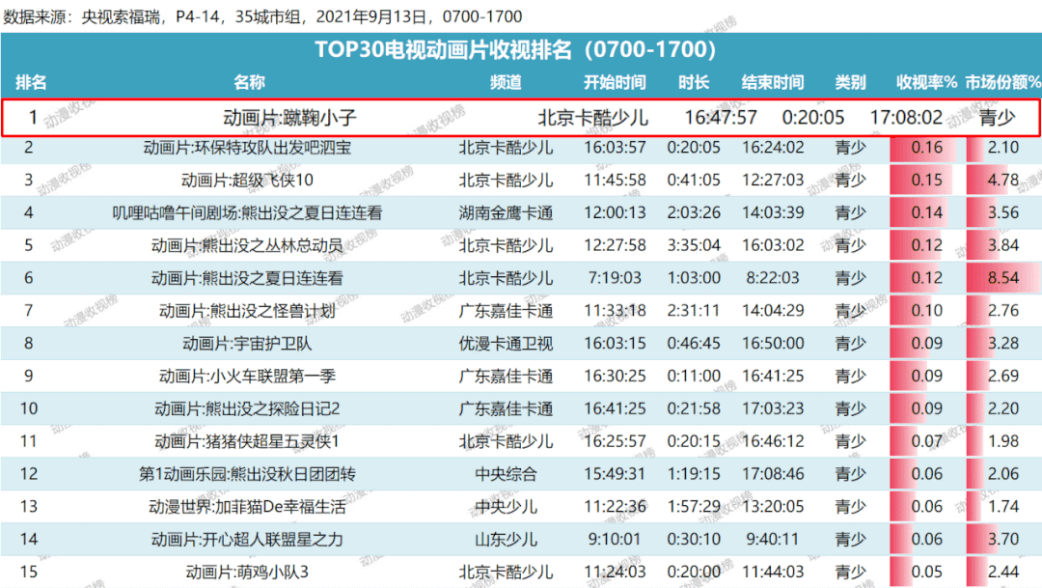Click the 时长 column header
Screen dimensions: 1042x588
(x=694, y=82)
